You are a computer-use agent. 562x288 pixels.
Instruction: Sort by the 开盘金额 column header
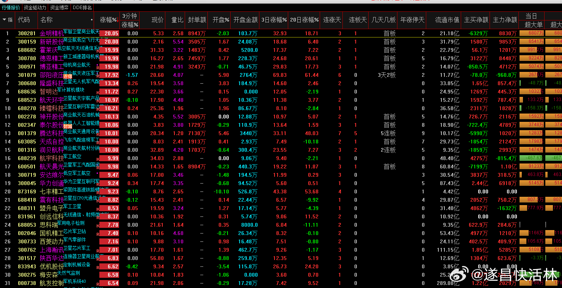[246, 20]
